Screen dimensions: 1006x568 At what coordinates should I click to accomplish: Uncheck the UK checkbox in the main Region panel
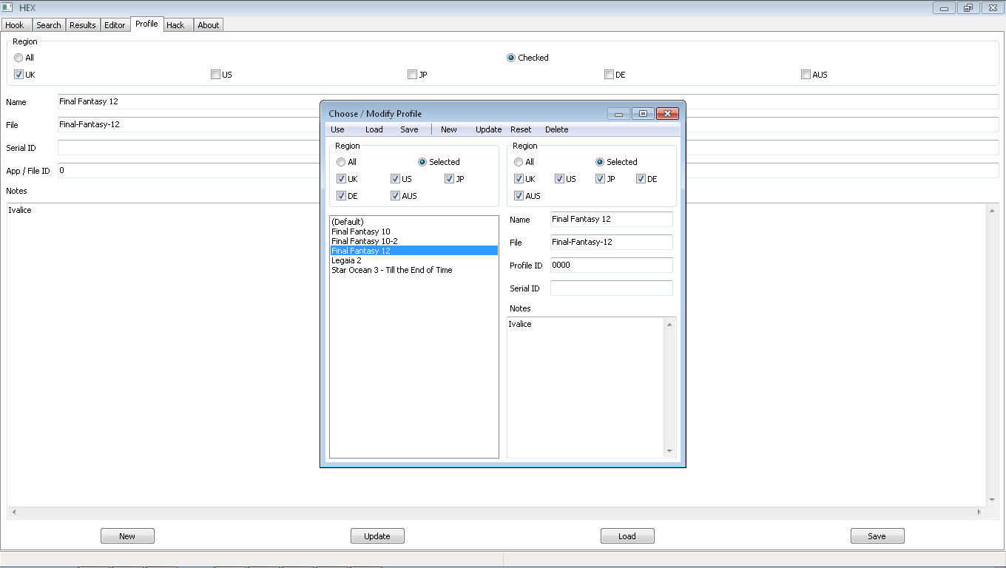coord(18,74)
